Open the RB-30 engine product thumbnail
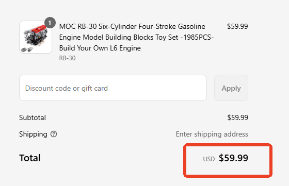The height and width of the screenshot is (186, 289). point(36,37)
